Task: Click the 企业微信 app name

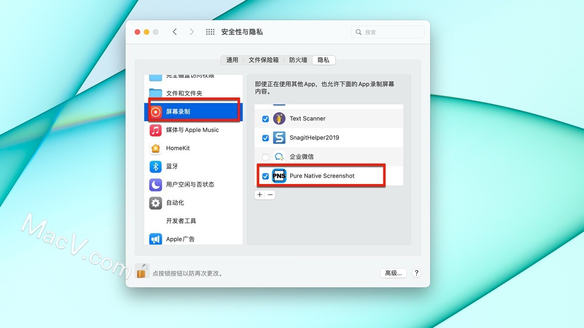Action: [302, 157]
